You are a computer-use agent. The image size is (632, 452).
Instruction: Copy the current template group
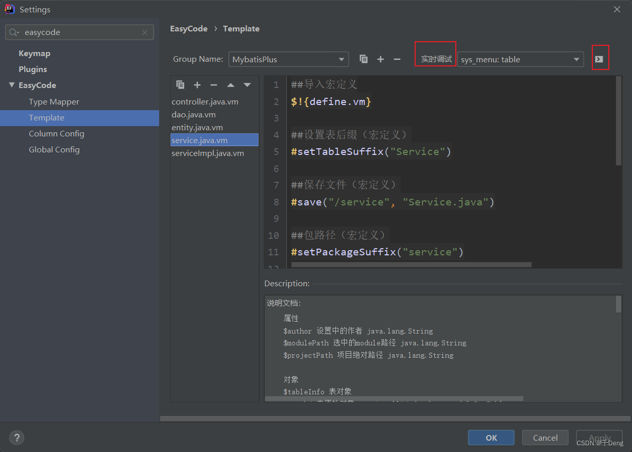tap(364, 59)
